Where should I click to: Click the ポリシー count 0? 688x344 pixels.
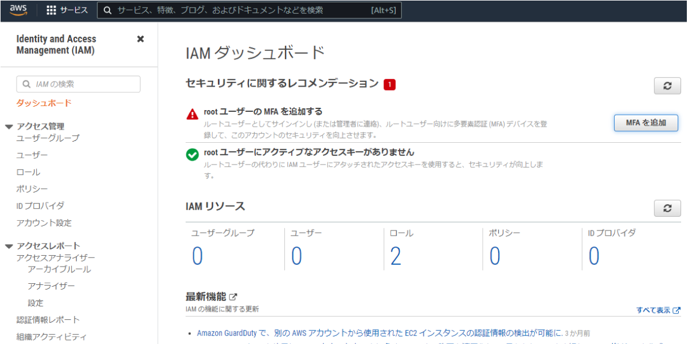click(495, 256)
